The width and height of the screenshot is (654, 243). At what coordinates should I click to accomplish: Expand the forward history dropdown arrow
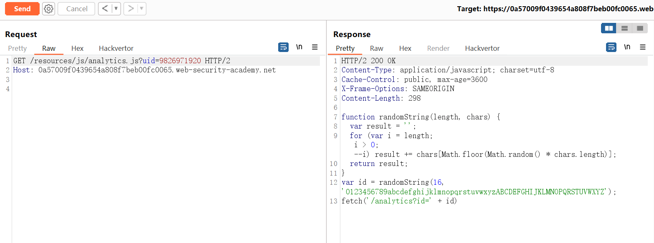coord(141,9)
